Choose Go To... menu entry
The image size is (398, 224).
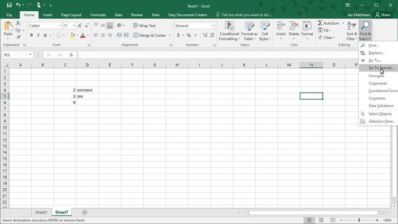(x=379, y=60)
